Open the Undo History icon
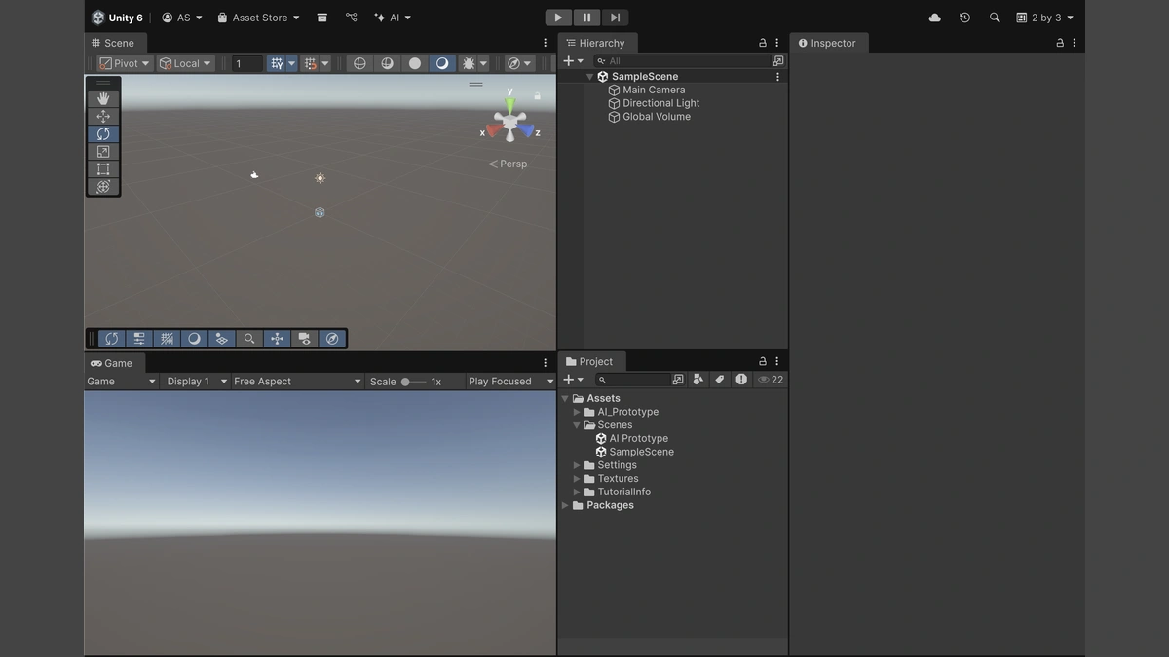Screen dimensions: 1169x657 [964, 18]
